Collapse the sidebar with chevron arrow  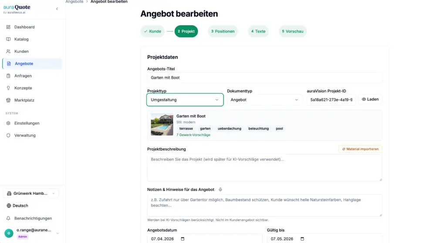click(x=57, y=9)
